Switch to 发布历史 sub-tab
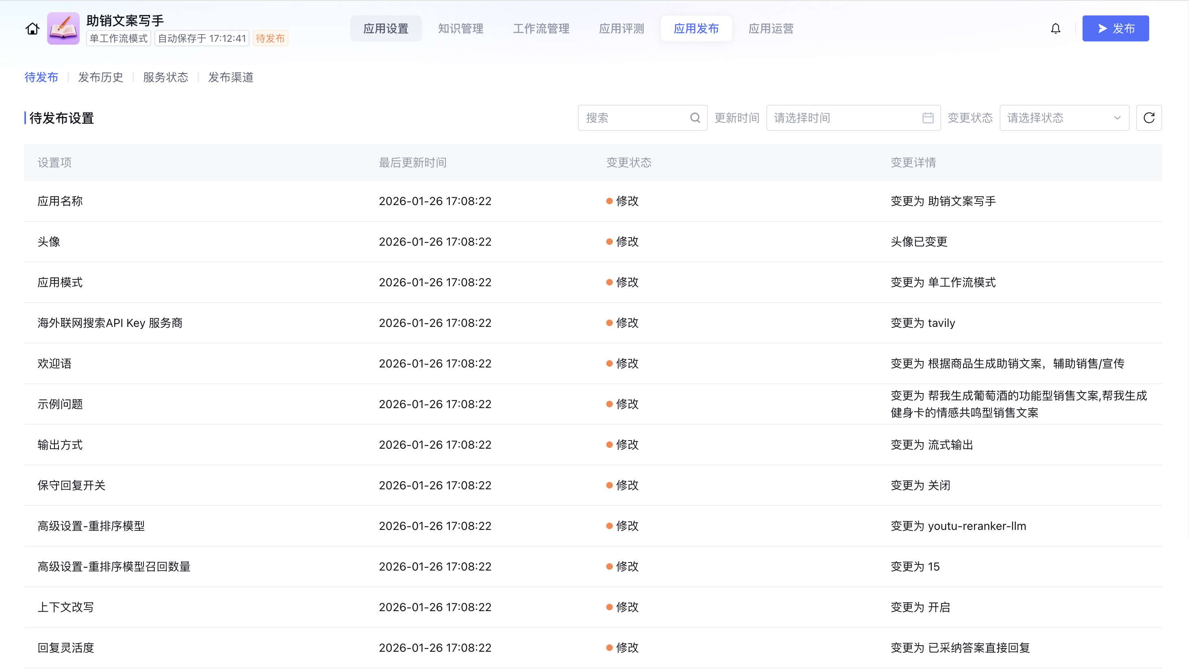Image resolution: width=1189 pixels, height=670 pixels. [x=101, y=77]
